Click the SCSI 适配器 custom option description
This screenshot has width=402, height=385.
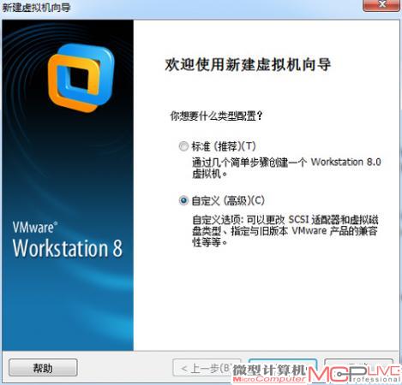click(x=285, y=231)
